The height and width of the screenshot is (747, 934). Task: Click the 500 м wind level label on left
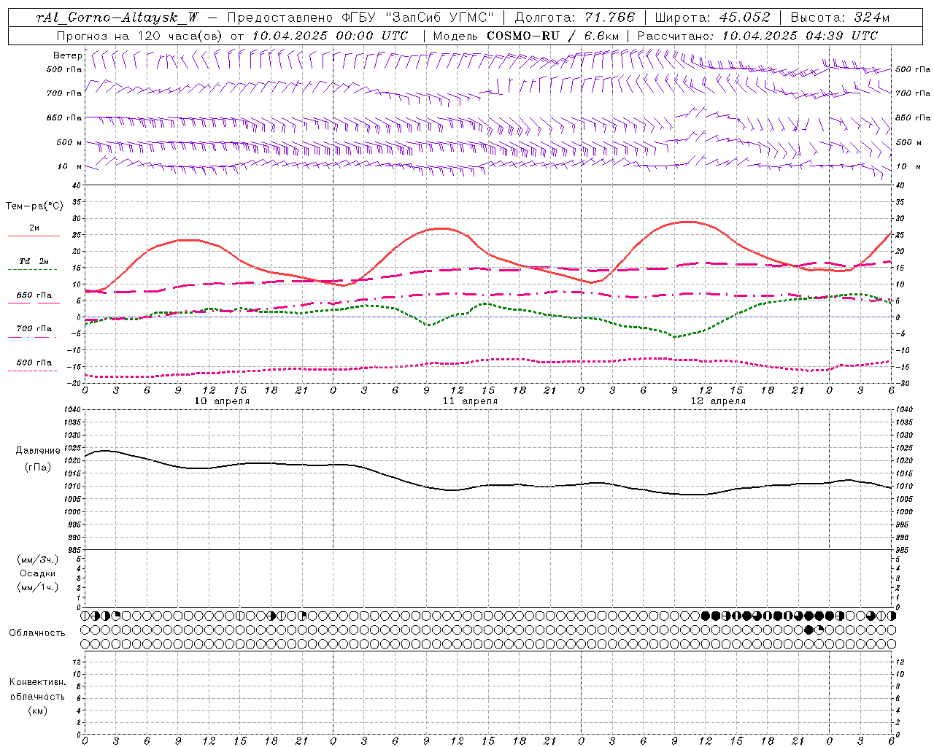(69, 142)
